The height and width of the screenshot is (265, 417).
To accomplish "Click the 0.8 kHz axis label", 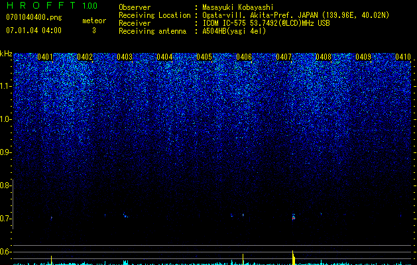I will pos(5,185).
